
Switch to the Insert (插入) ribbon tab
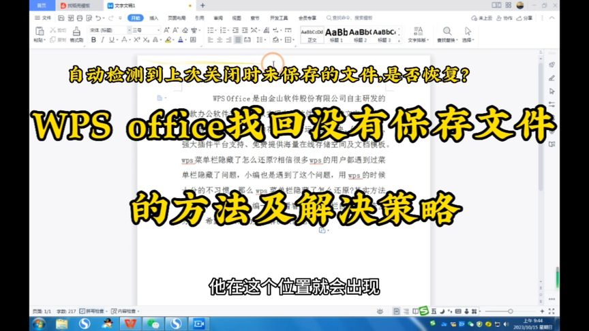pos(154,18)
